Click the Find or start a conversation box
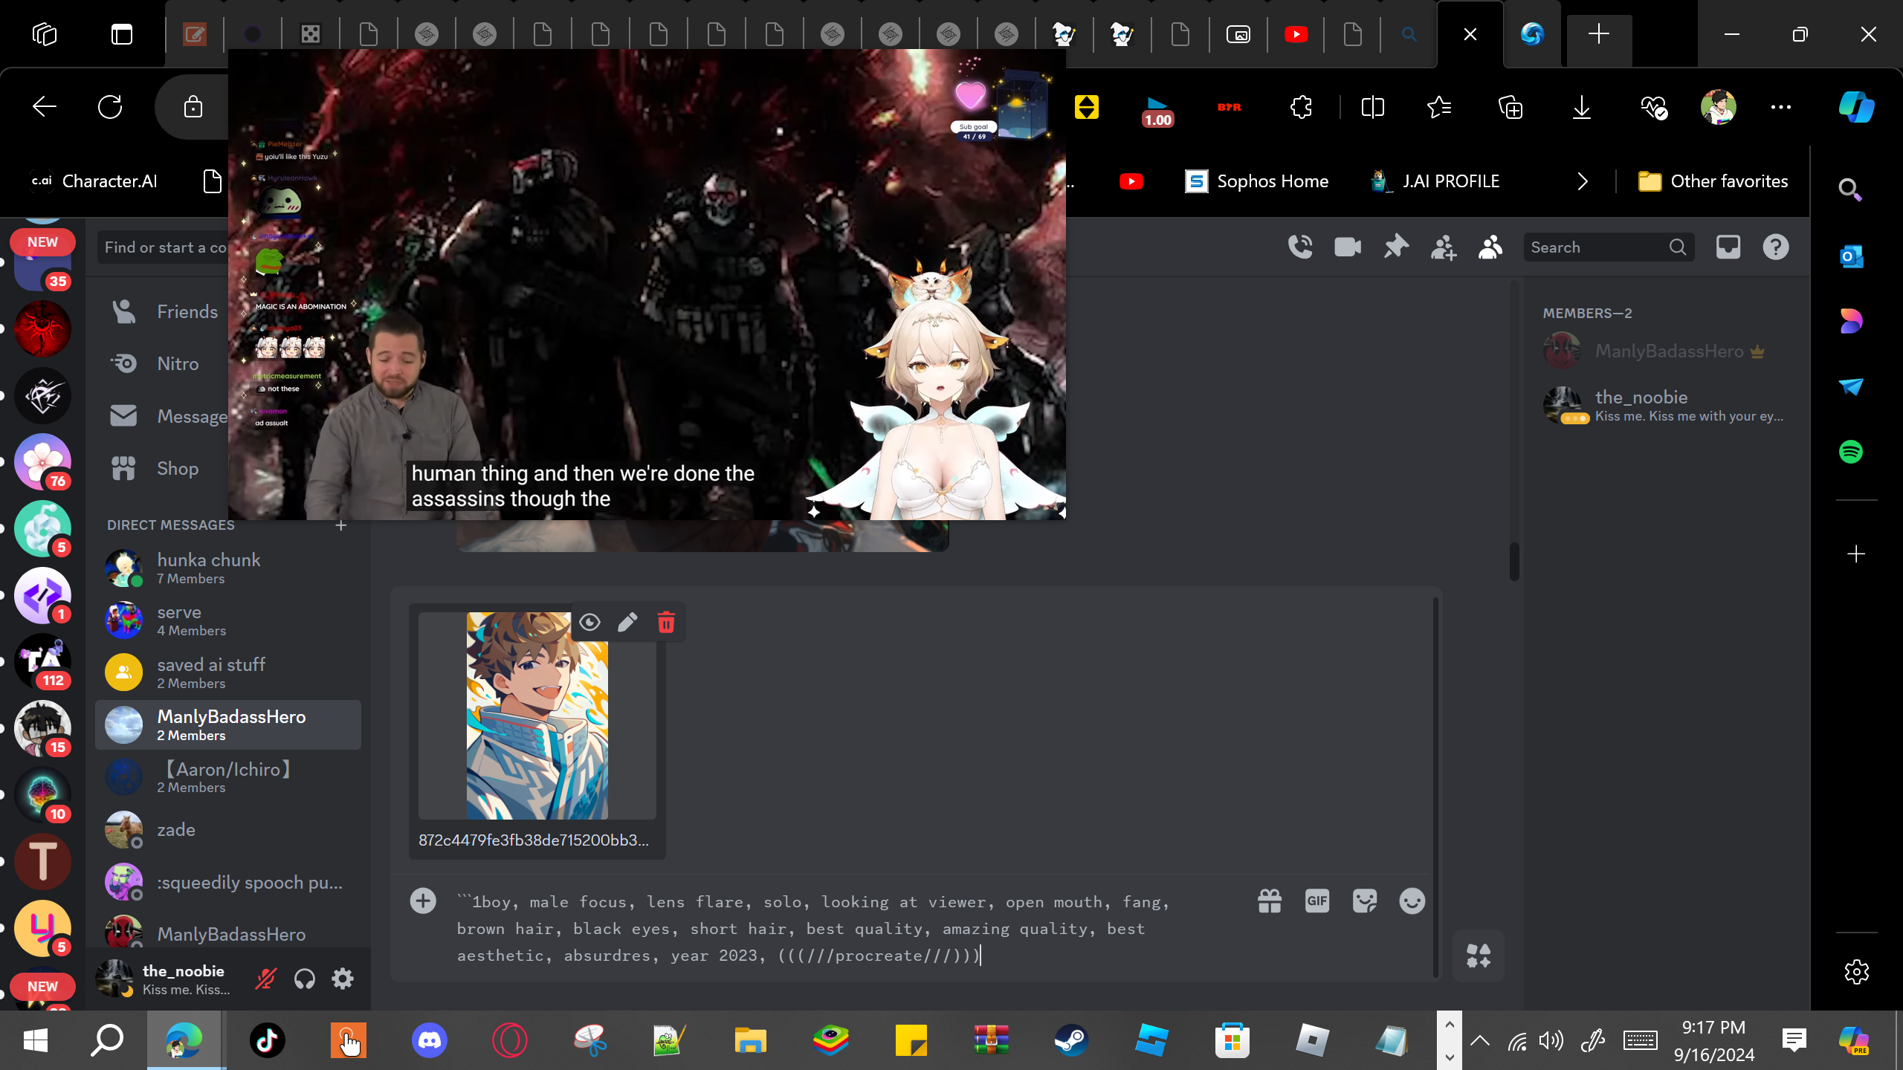This screenshot has height=1070, width=1903. coord(164,247)
